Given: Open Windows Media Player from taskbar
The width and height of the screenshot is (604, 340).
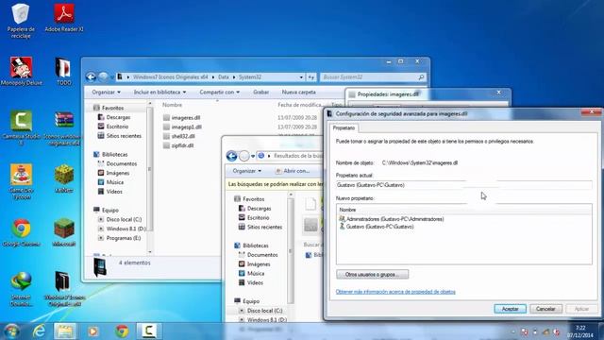Looking at the screenshot, I should [92, 331].
